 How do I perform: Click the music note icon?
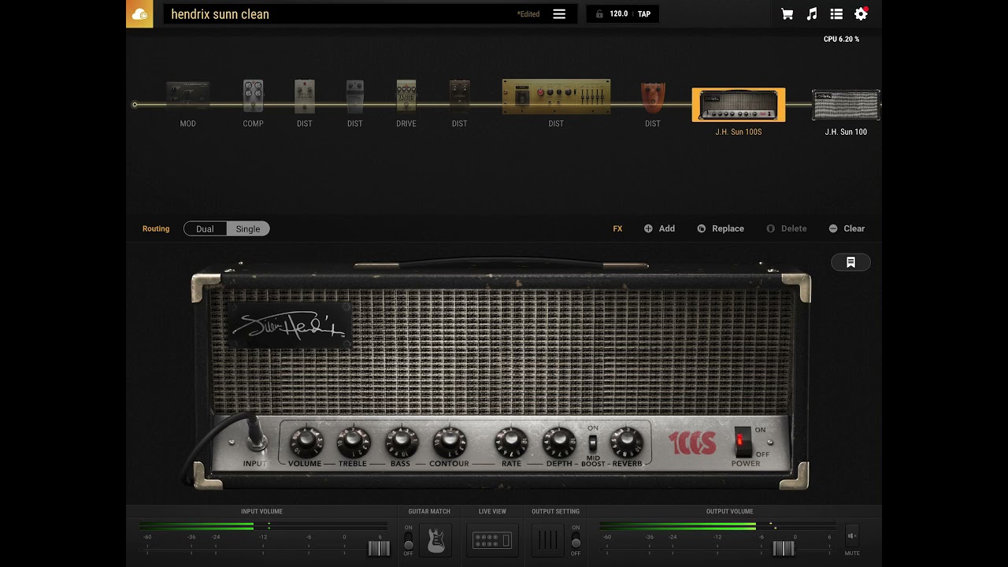tap(812, 14)
